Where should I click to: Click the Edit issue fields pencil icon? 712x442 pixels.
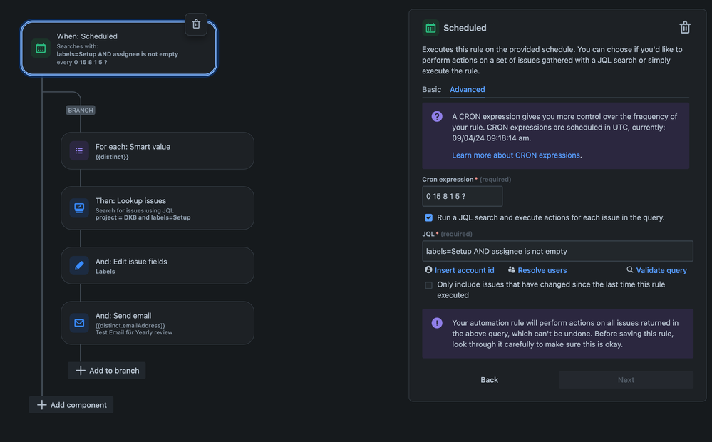(x=79, y=265)
